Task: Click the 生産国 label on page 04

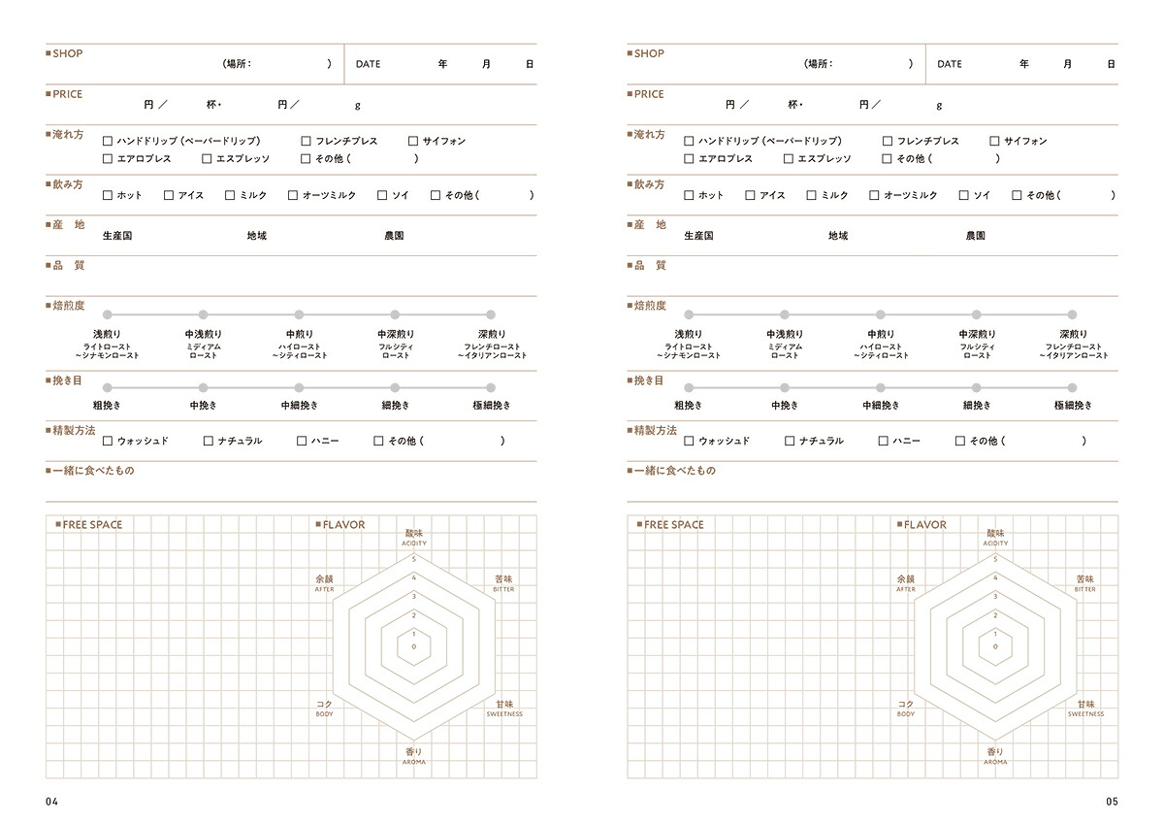Action: coord(117,236)
